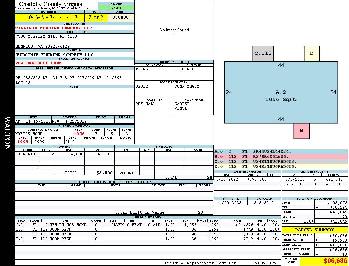Screen dimensions: 349x266
Task: Select the D.0 sketch legend row
Action: point(281,166)
